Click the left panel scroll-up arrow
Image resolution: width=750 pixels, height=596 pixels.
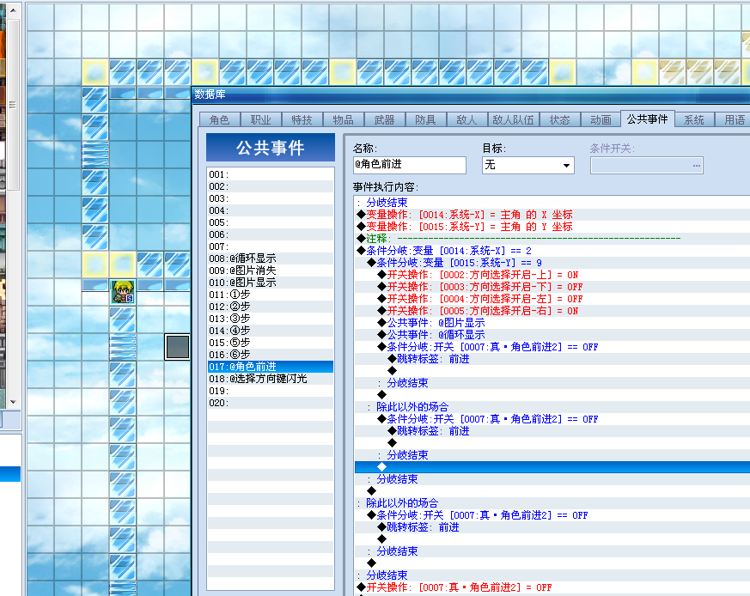13,9
